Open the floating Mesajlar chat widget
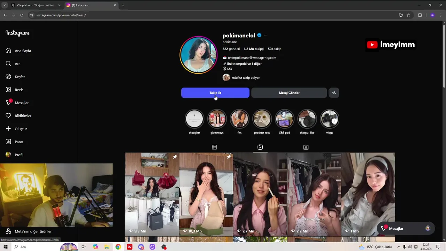This screenshot has height=251, width=446. (x=406, y=228)
